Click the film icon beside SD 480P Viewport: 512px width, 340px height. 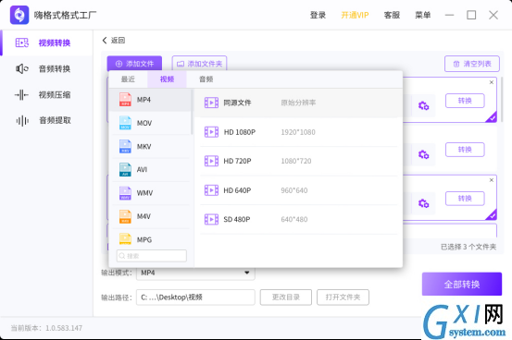(211, 219)
